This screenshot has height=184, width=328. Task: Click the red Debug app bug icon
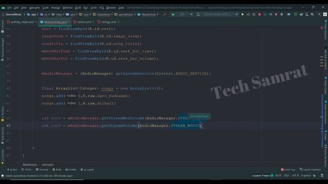259,14
